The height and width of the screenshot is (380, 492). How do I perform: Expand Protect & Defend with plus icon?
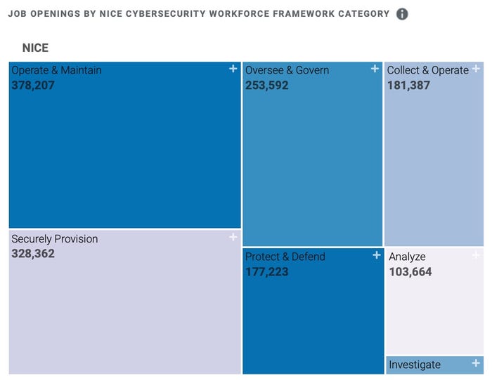pyautogui.click(x=377, y=255)
